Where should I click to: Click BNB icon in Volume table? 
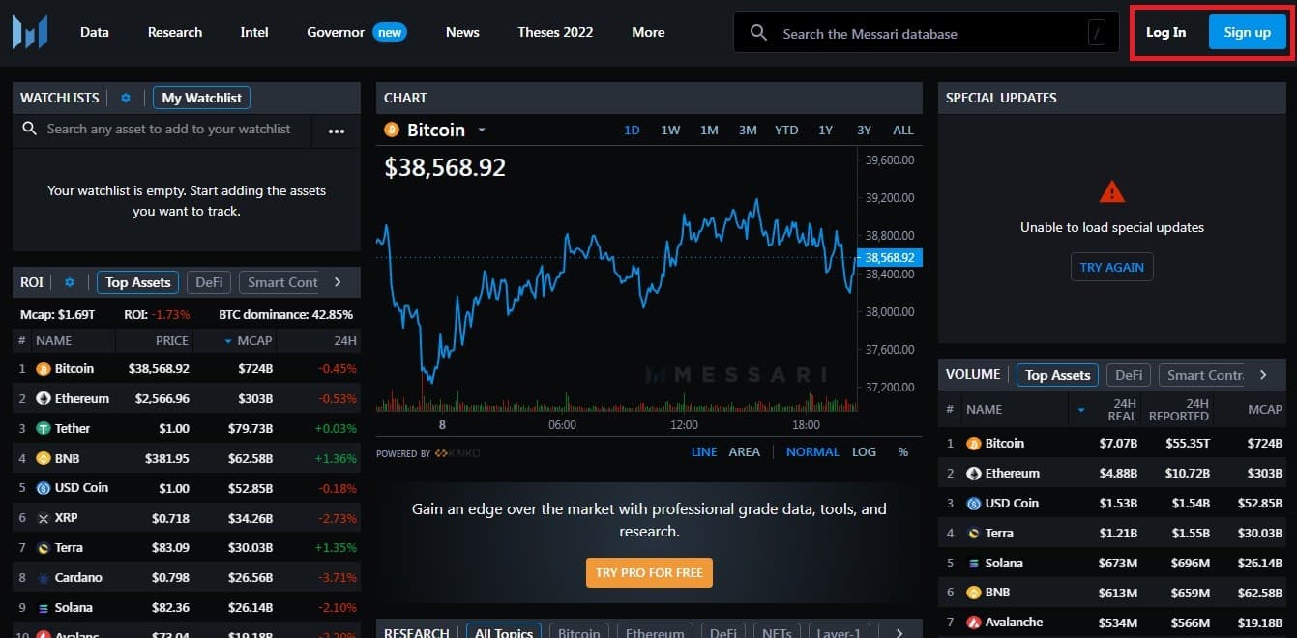[974, 593]
